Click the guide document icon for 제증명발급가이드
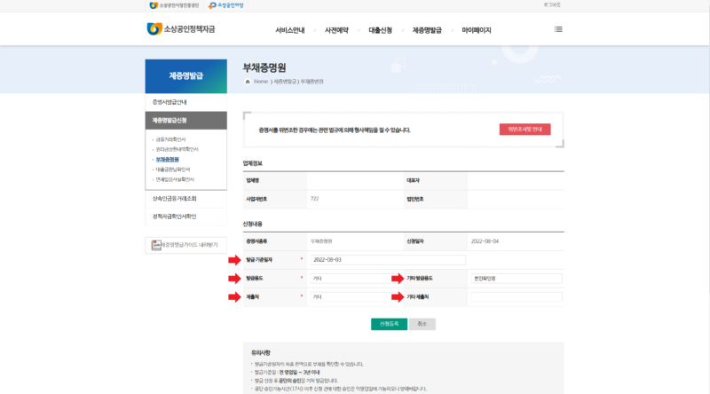Viewport: 710px width, 394px height. point(156,245)
